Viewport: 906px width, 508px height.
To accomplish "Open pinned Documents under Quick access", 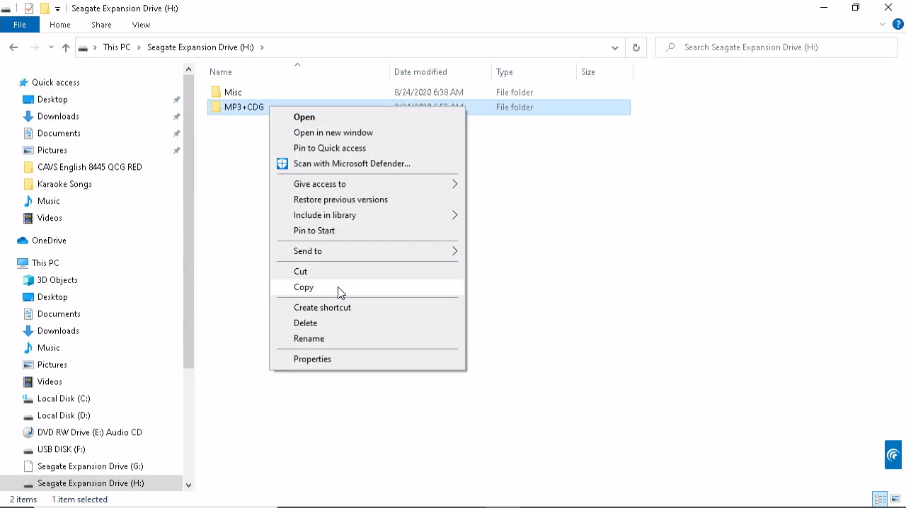I will click(59, 134).
